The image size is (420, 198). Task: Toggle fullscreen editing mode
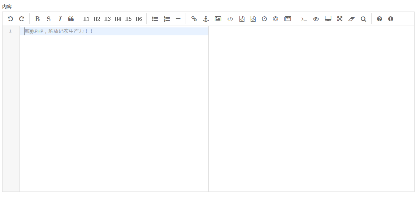pyautogui.click(x=340, y=19)
